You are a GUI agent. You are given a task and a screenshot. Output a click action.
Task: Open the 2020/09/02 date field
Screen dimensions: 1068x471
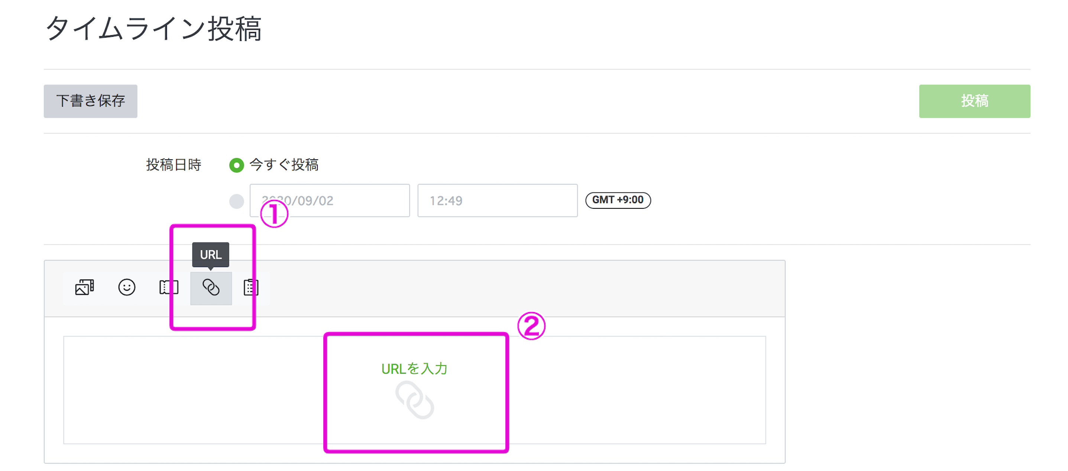tap(330, 201)
